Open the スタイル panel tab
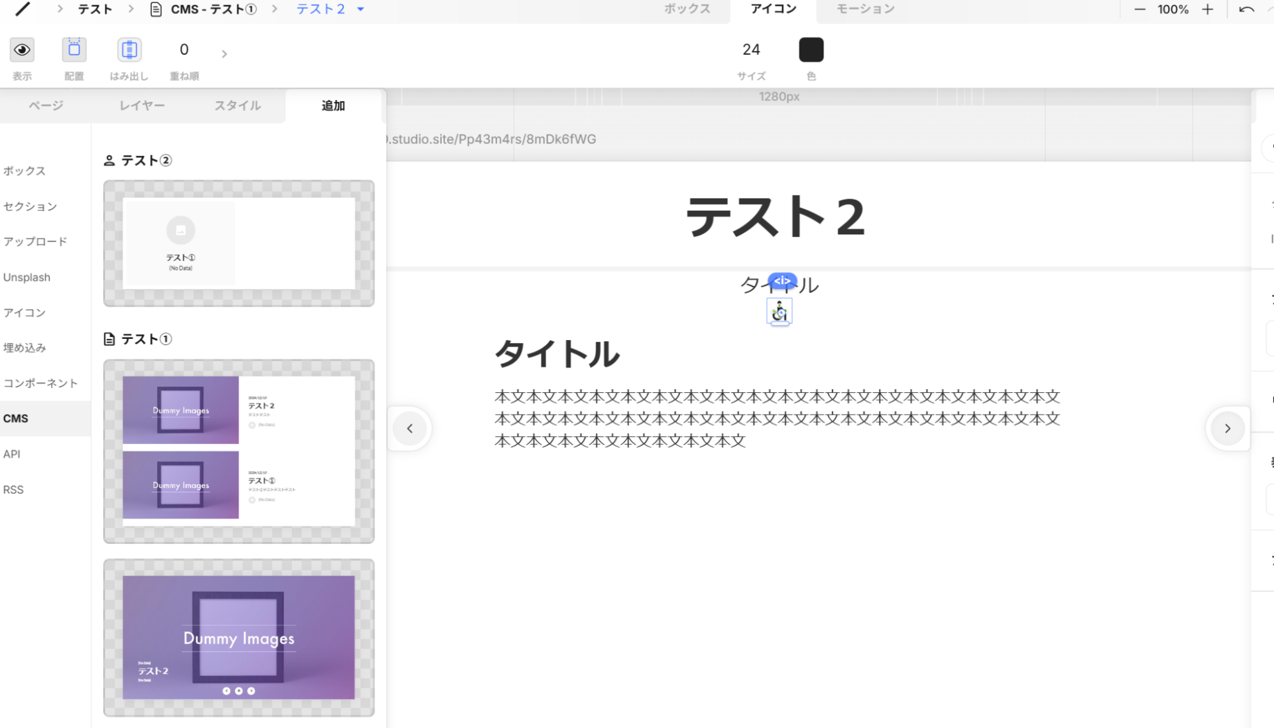The width and height of the screenshot is (1274, 728). pos(237,106)
